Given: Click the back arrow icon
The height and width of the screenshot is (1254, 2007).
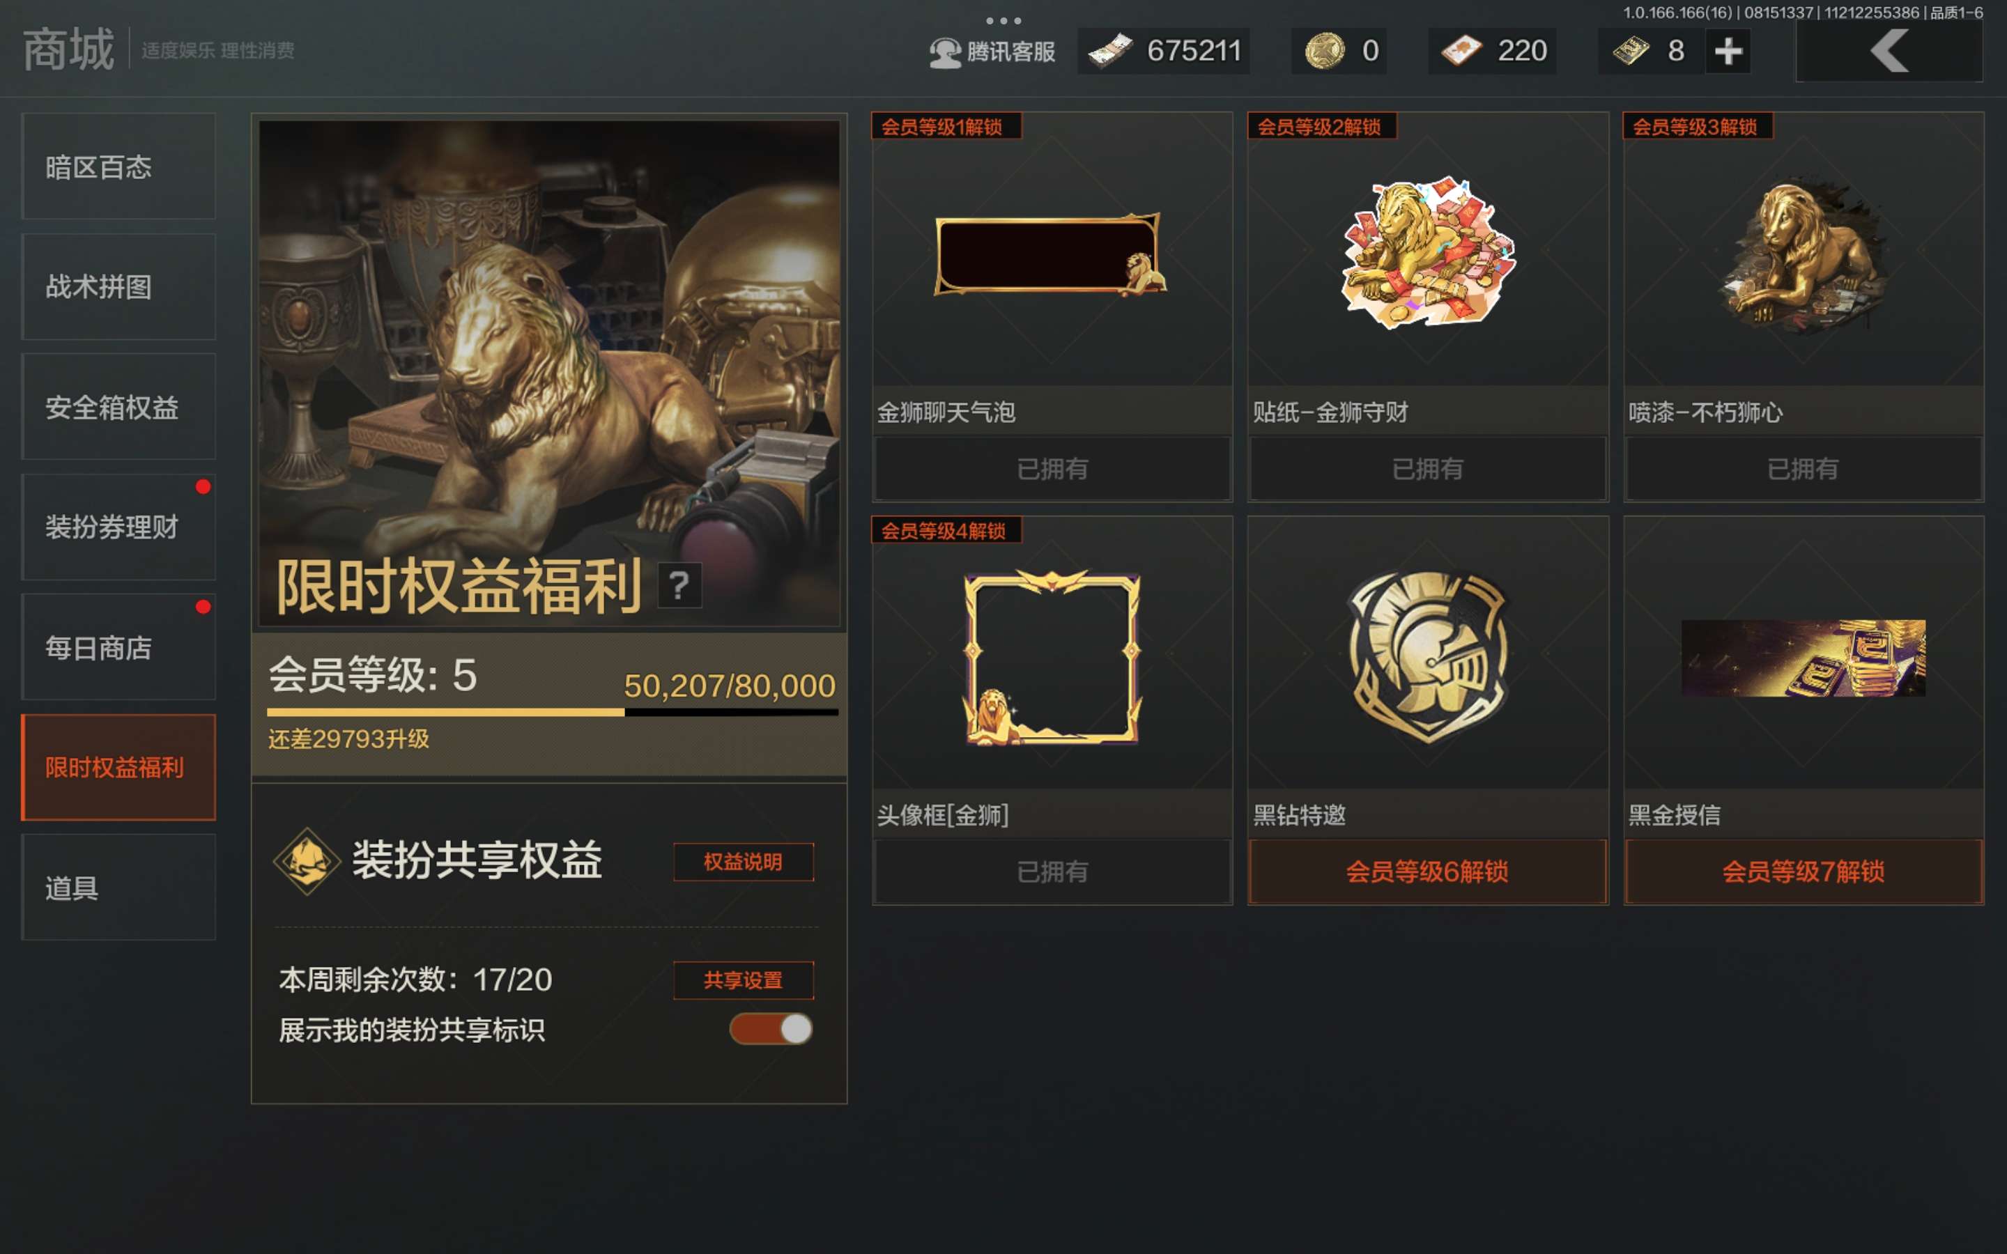Looking at the screenshot, I should point(1890,51).
